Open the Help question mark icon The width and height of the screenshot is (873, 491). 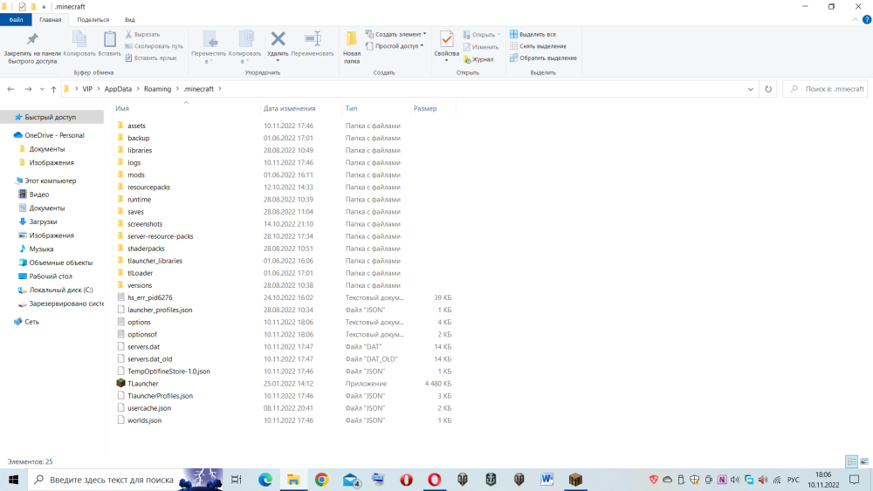867,19
